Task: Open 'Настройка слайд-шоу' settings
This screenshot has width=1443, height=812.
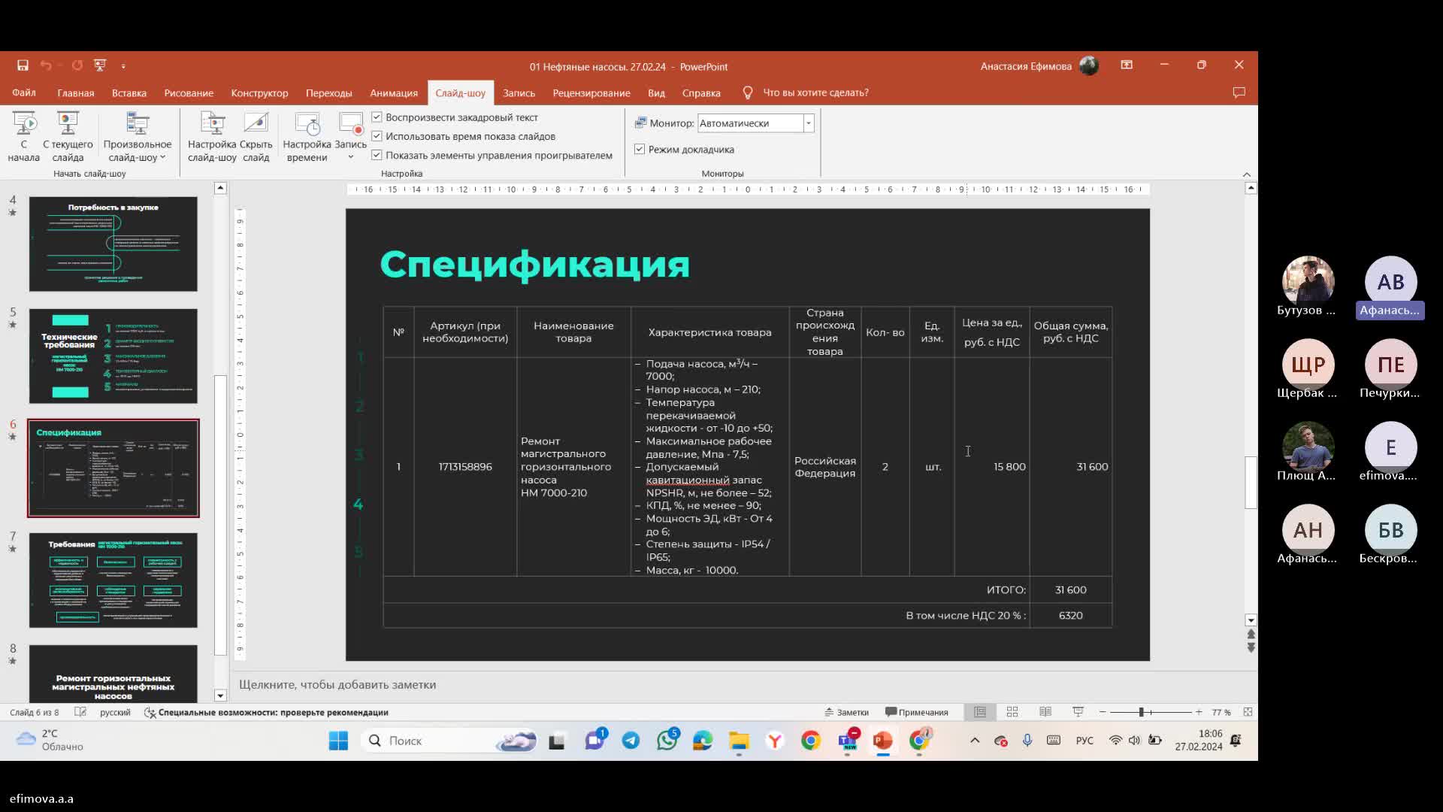Action: 212,137
